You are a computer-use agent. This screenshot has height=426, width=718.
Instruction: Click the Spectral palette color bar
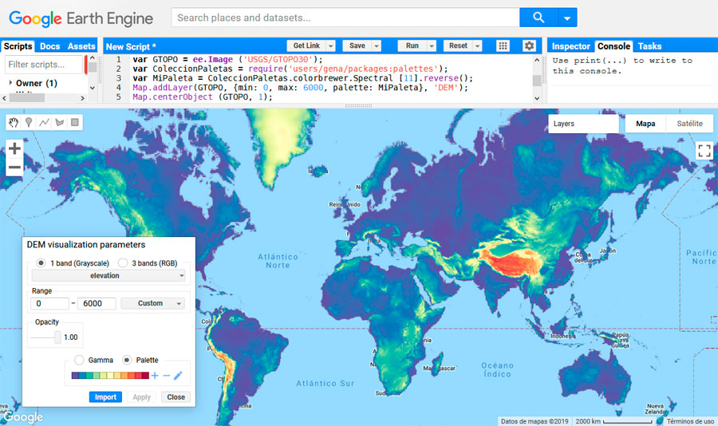(110, 376)
